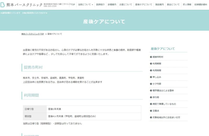
Task: Click the arrow icon beside 注意点
Action: coord(151,111)
